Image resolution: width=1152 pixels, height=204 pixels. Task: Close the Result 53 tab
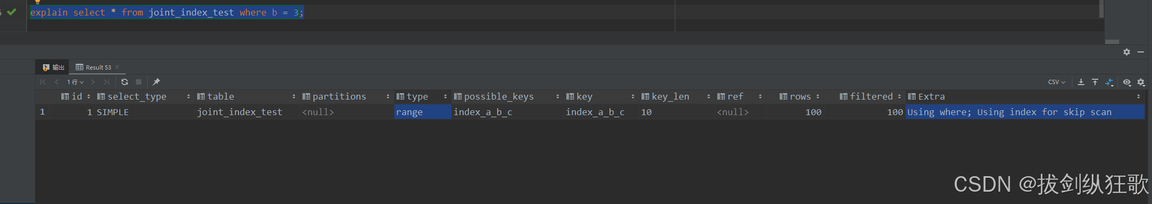117,67
